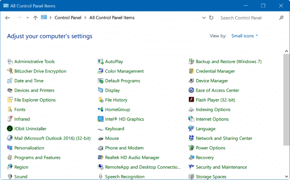Expand the address bar history dropdown

204,18
